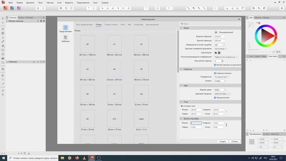Select the Table tool
The width and height of the screenshot is (286, 161).
pyautogui.click(x=3, y=33)
